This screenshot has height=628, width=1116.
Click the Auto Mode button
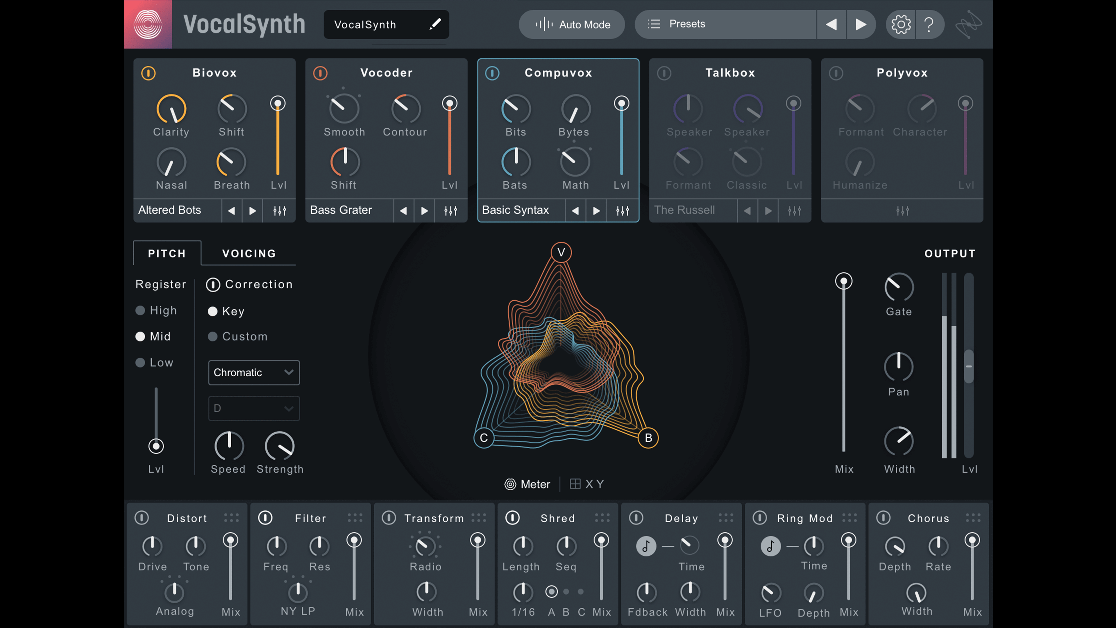571,24
